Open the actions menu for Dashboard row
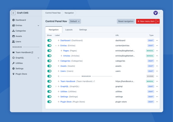The image size is (173, 122). point(157,41)
